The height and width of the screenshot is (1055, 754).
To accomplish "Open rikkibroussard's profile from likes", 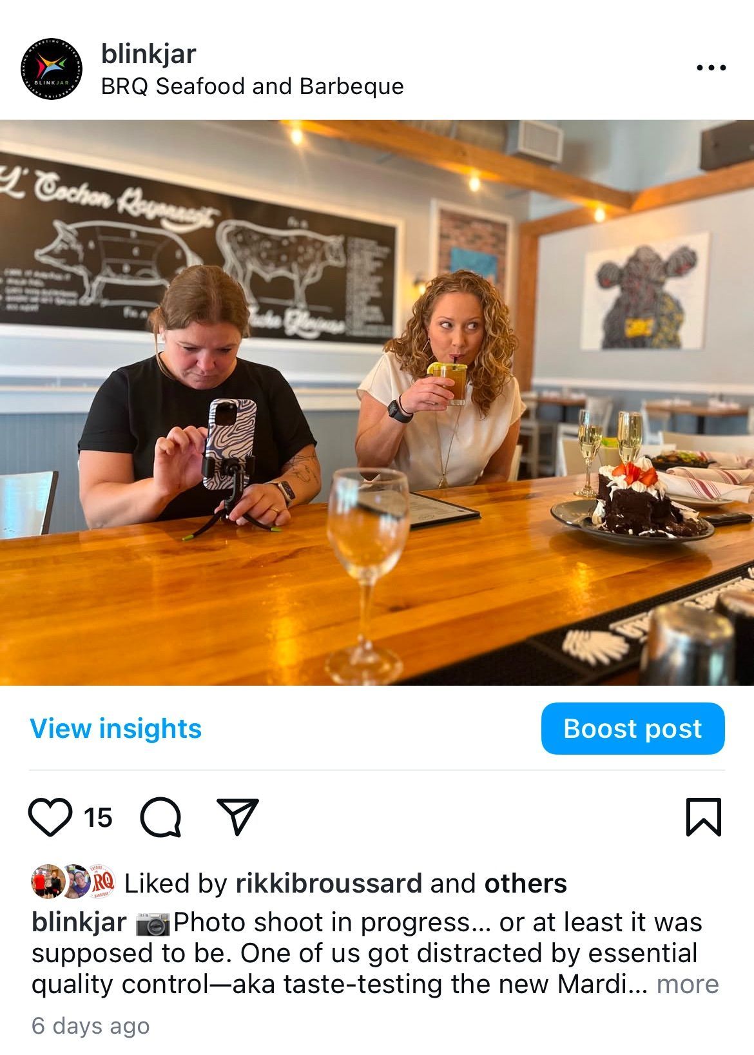I will click(329, 883).
